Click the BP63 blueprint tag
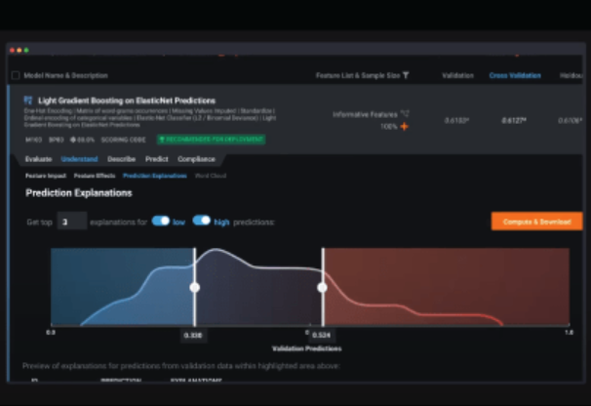Screen dimensions: 591x406 coord(57,140)
